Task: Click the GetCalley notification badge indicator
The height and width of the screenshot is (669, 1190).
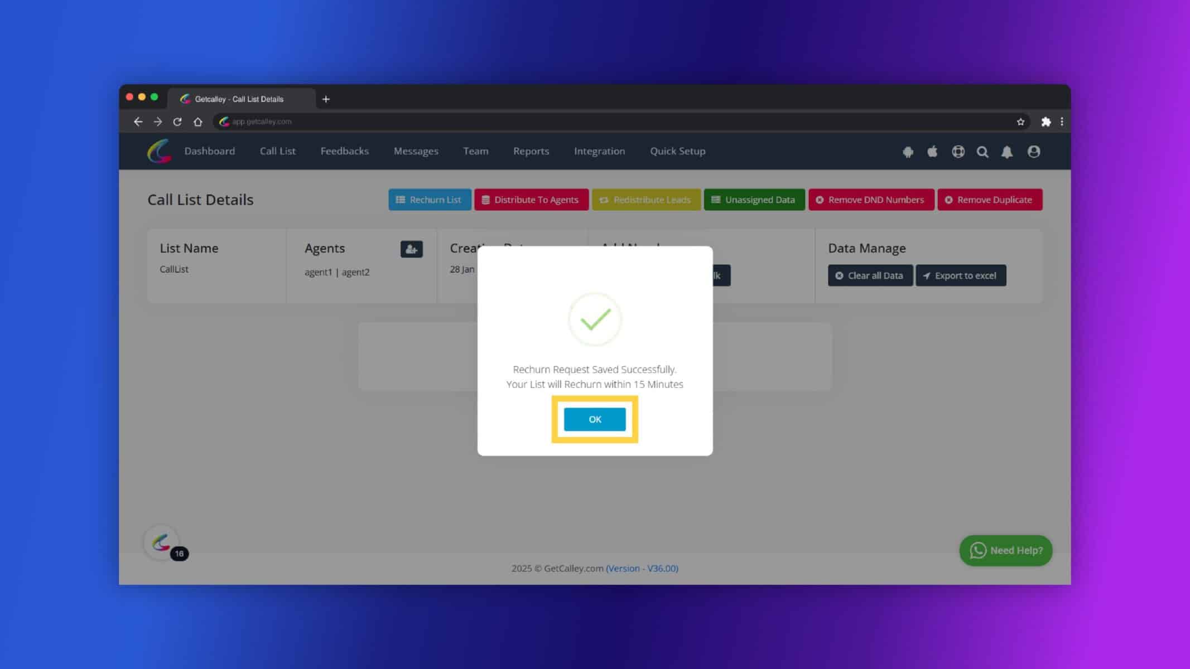Action: tap(179, 554)
